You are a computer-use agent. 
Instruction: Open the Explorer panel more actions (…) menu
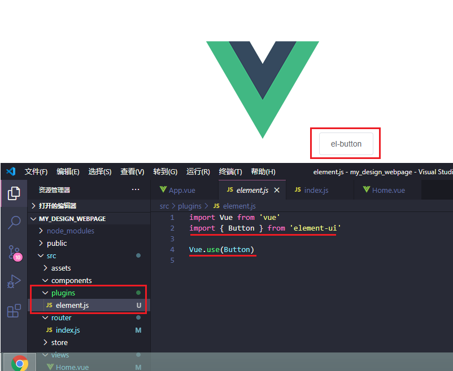pos(136,189)
